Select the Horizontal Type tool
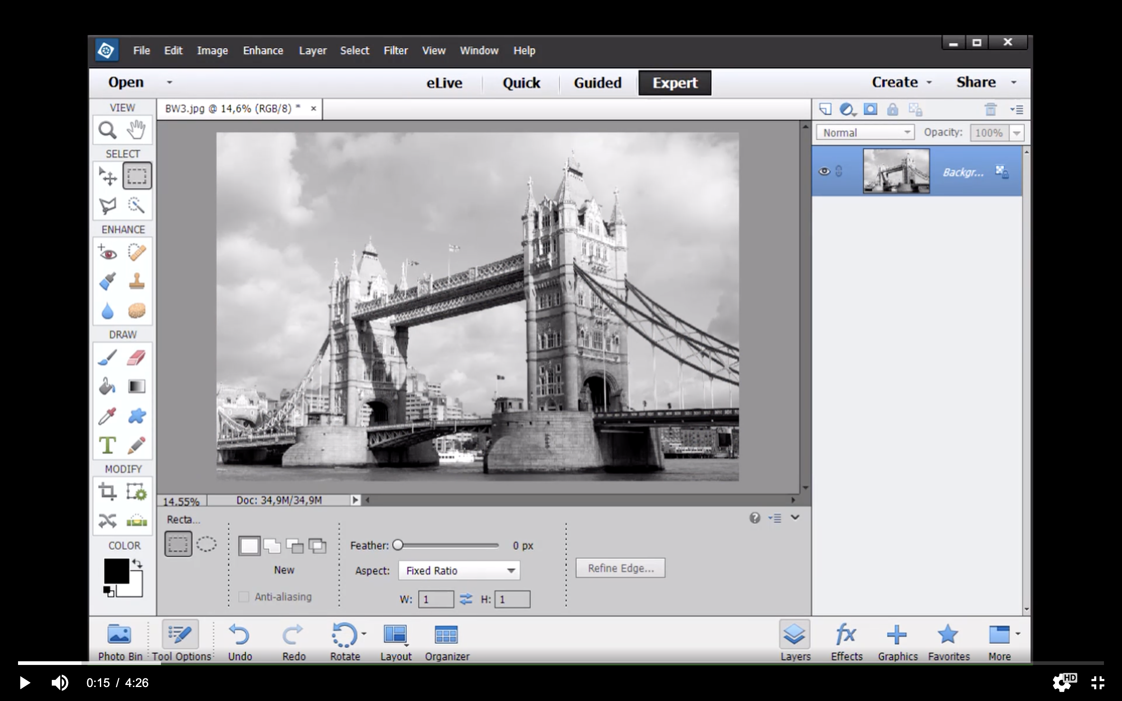The width and height of the screenshot is (1122, 701). coord(108,445)
